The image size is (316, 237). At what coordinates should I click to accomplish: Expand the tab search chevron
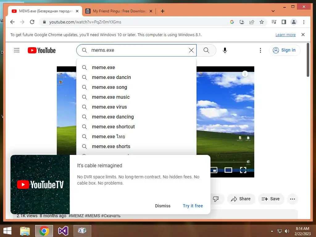click(x=273, y=11)
